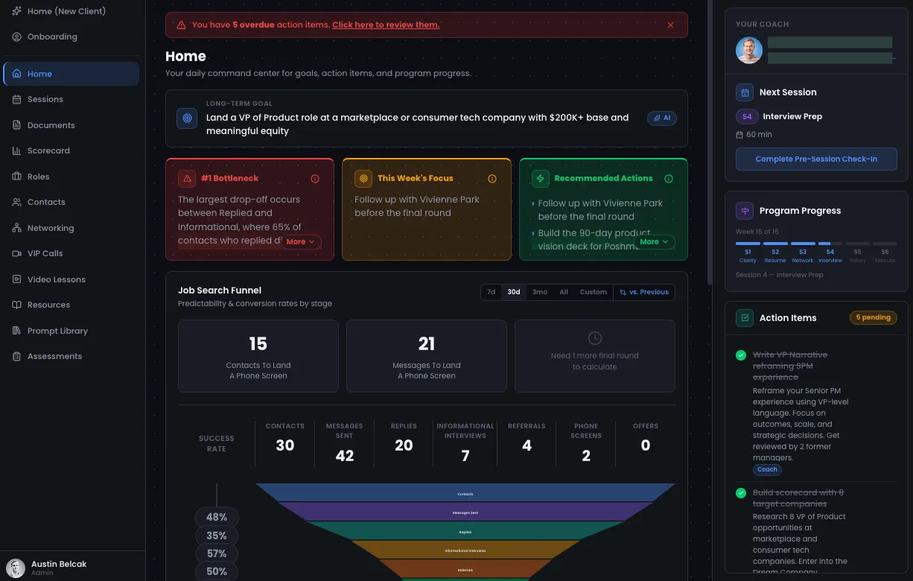913x581 pixels.
Task: Click the 35% success rate badge
Action: click(x=217, y=536)
